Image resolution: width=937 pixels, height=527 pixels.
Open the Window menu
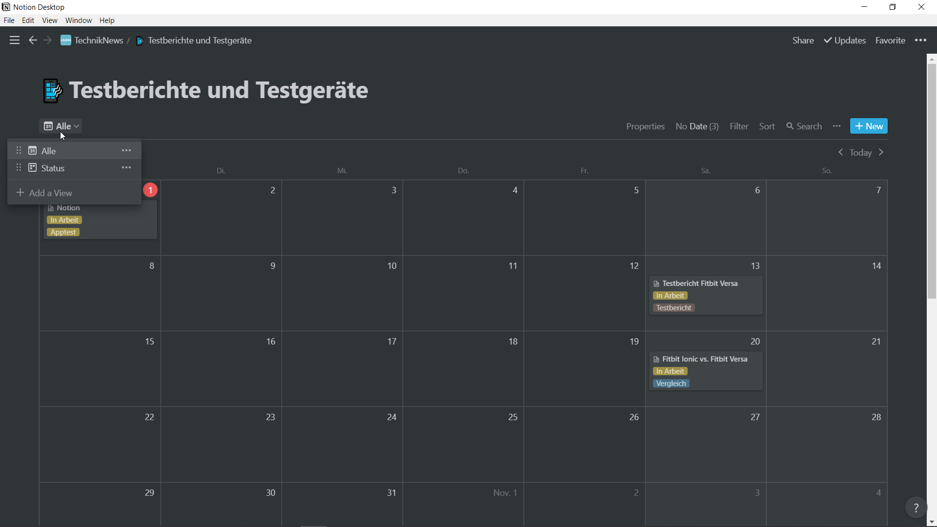(x=79, y=20)
